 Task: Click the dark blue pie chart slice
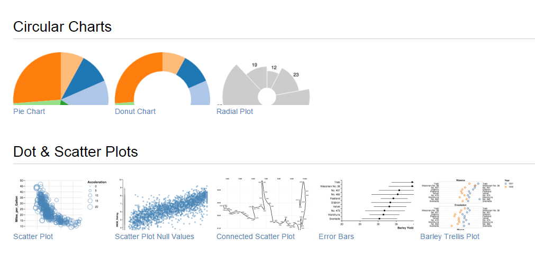(86, 78)
